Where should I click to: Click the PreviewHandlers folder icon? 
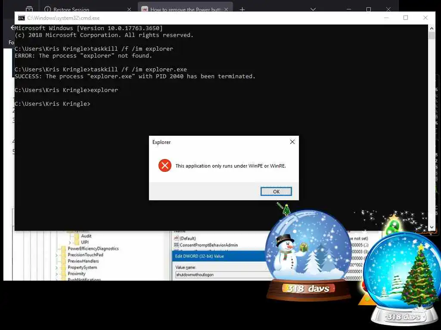(x=64, y=261)
